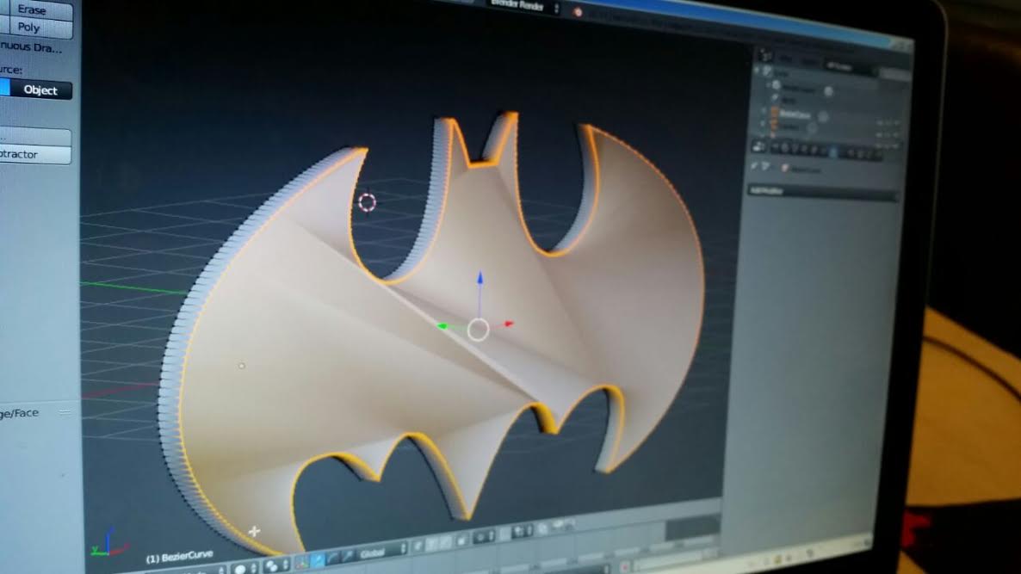Select the Object drawing source button
The height and width of the screenshot is (574, 1021).
40,89
